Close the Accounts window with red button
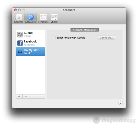This screenshot has width=138, height=125. 15,10
